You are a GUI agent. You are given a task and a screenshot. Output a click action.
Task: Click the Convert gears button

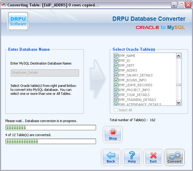click(x=175, y=157)
